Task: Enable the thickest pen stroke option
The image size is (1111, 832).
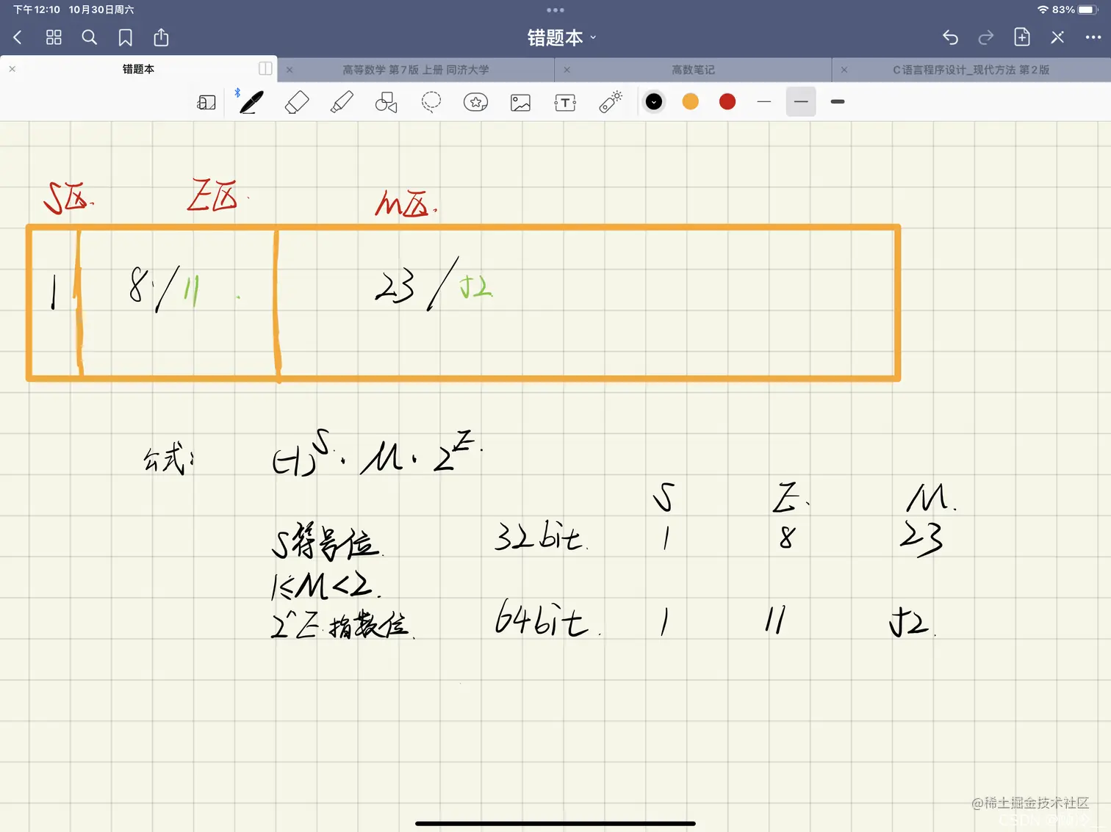Action: point(837,102)
